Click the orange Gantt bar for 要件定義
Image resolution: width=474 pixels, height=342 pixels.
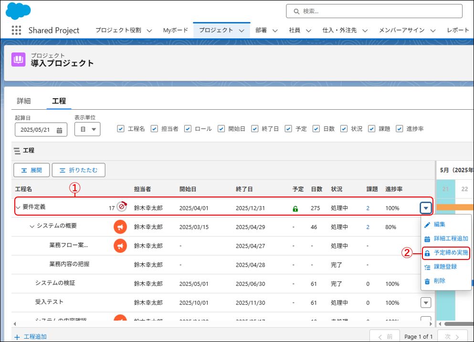click(x=455, y=207)
